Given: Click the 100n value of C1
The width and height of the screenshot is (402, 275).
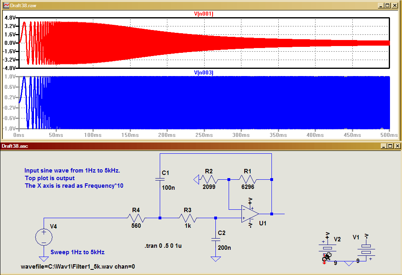Looking at the screenshot, I should pyautogui.click(x=169, y=188).
